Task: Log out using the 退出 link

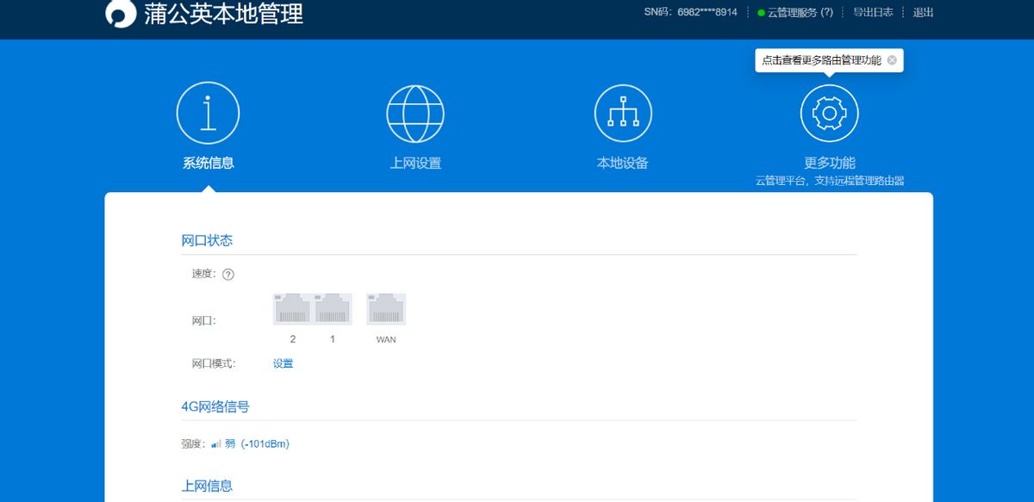Action: [923, 12]
